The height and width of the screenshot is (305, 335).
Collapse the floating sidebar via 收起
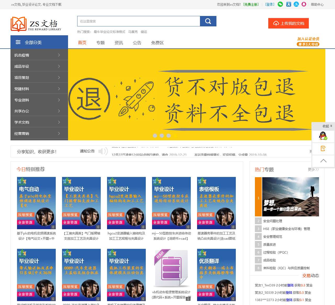(x=327, y=126)
